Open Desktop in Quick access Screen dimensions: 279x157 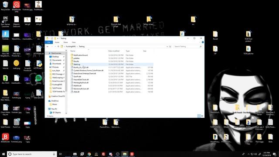pos(55,57)
